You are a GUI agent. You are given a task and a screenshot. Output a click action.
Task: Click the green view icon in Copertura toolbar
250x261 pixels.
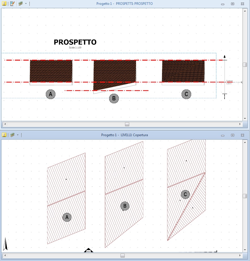(x=12, y=135)
